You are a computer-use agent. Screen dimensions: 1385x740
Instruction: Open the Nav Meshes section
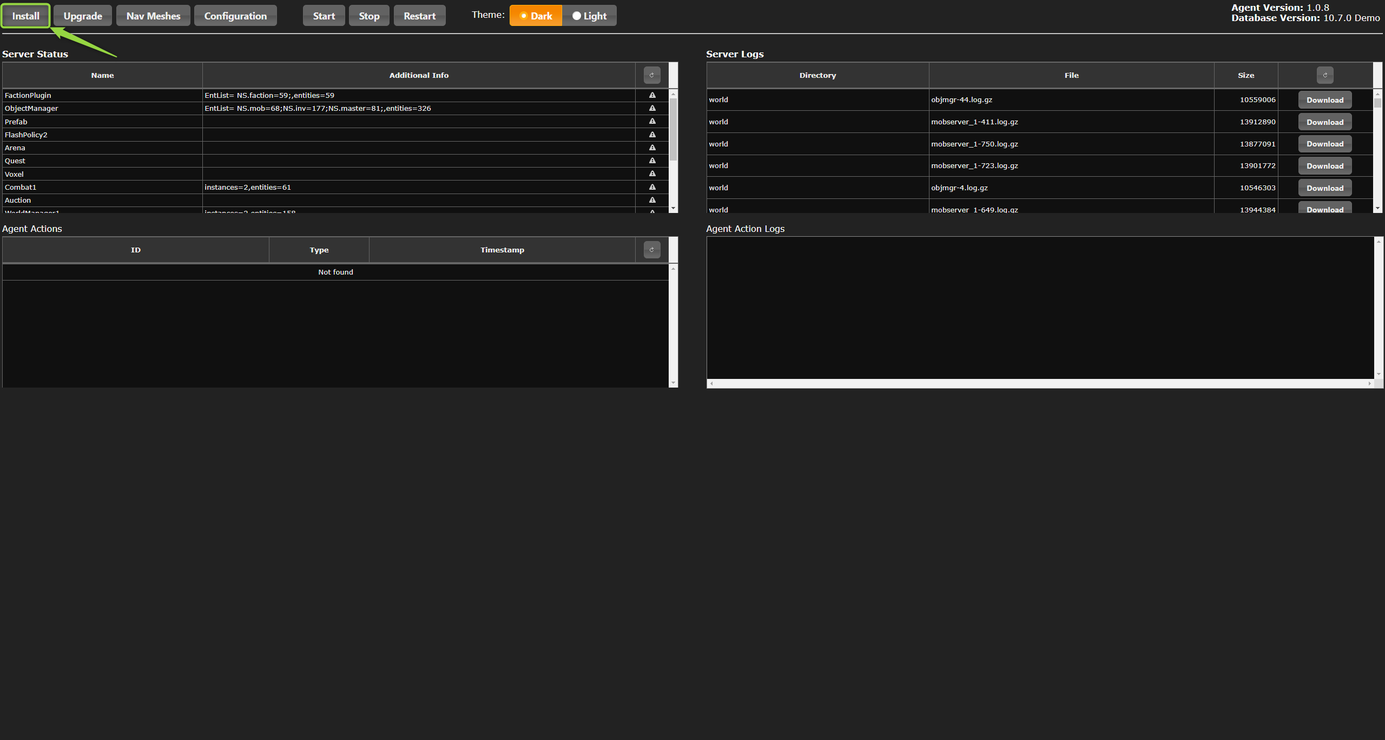(x=153, y=16)
